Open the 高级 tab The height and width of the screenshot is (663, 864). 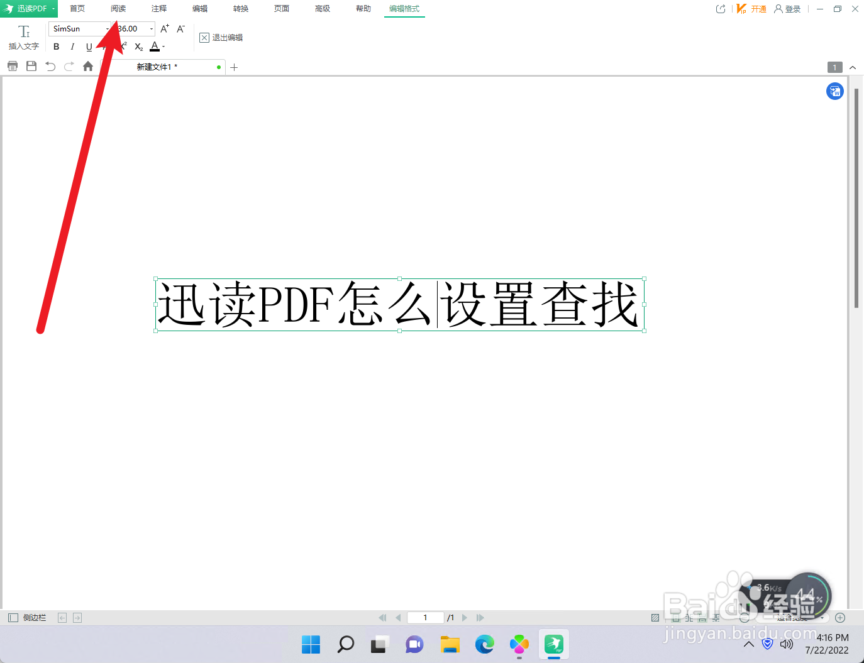pyautogui.click(x=323, y=9)
